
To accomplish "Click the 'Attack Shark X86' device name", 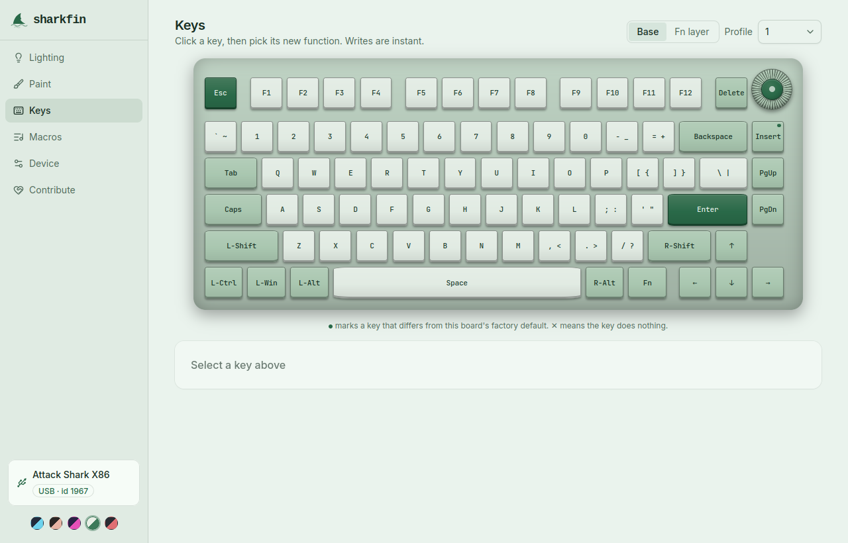I will (71, 475).
